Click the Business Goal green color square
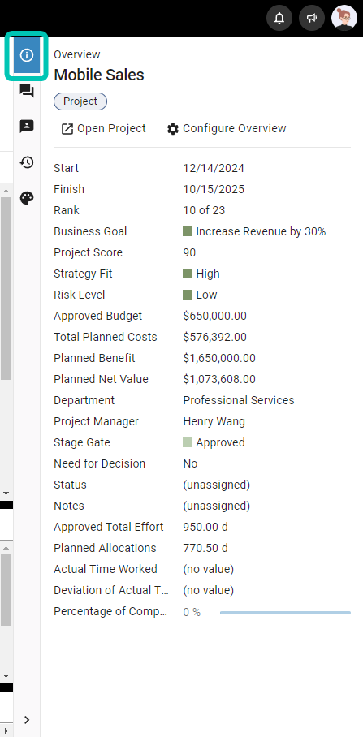 coord(188,231)
